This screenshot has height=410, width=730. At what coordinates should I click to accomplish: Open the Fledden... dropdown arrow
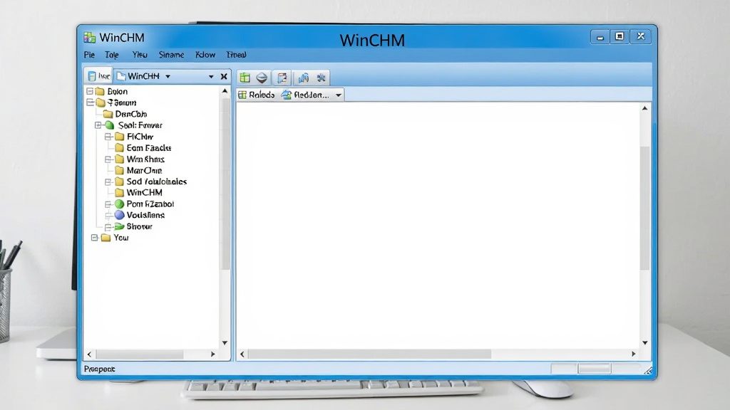click(339, 95)
